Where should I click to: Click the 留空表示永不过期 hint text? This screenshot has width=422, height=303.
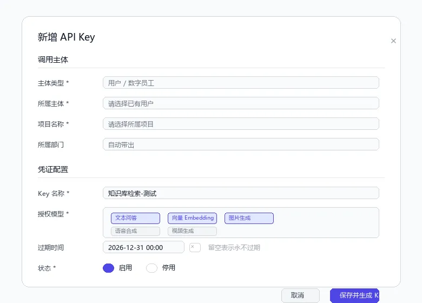click(x=234, y=248)
